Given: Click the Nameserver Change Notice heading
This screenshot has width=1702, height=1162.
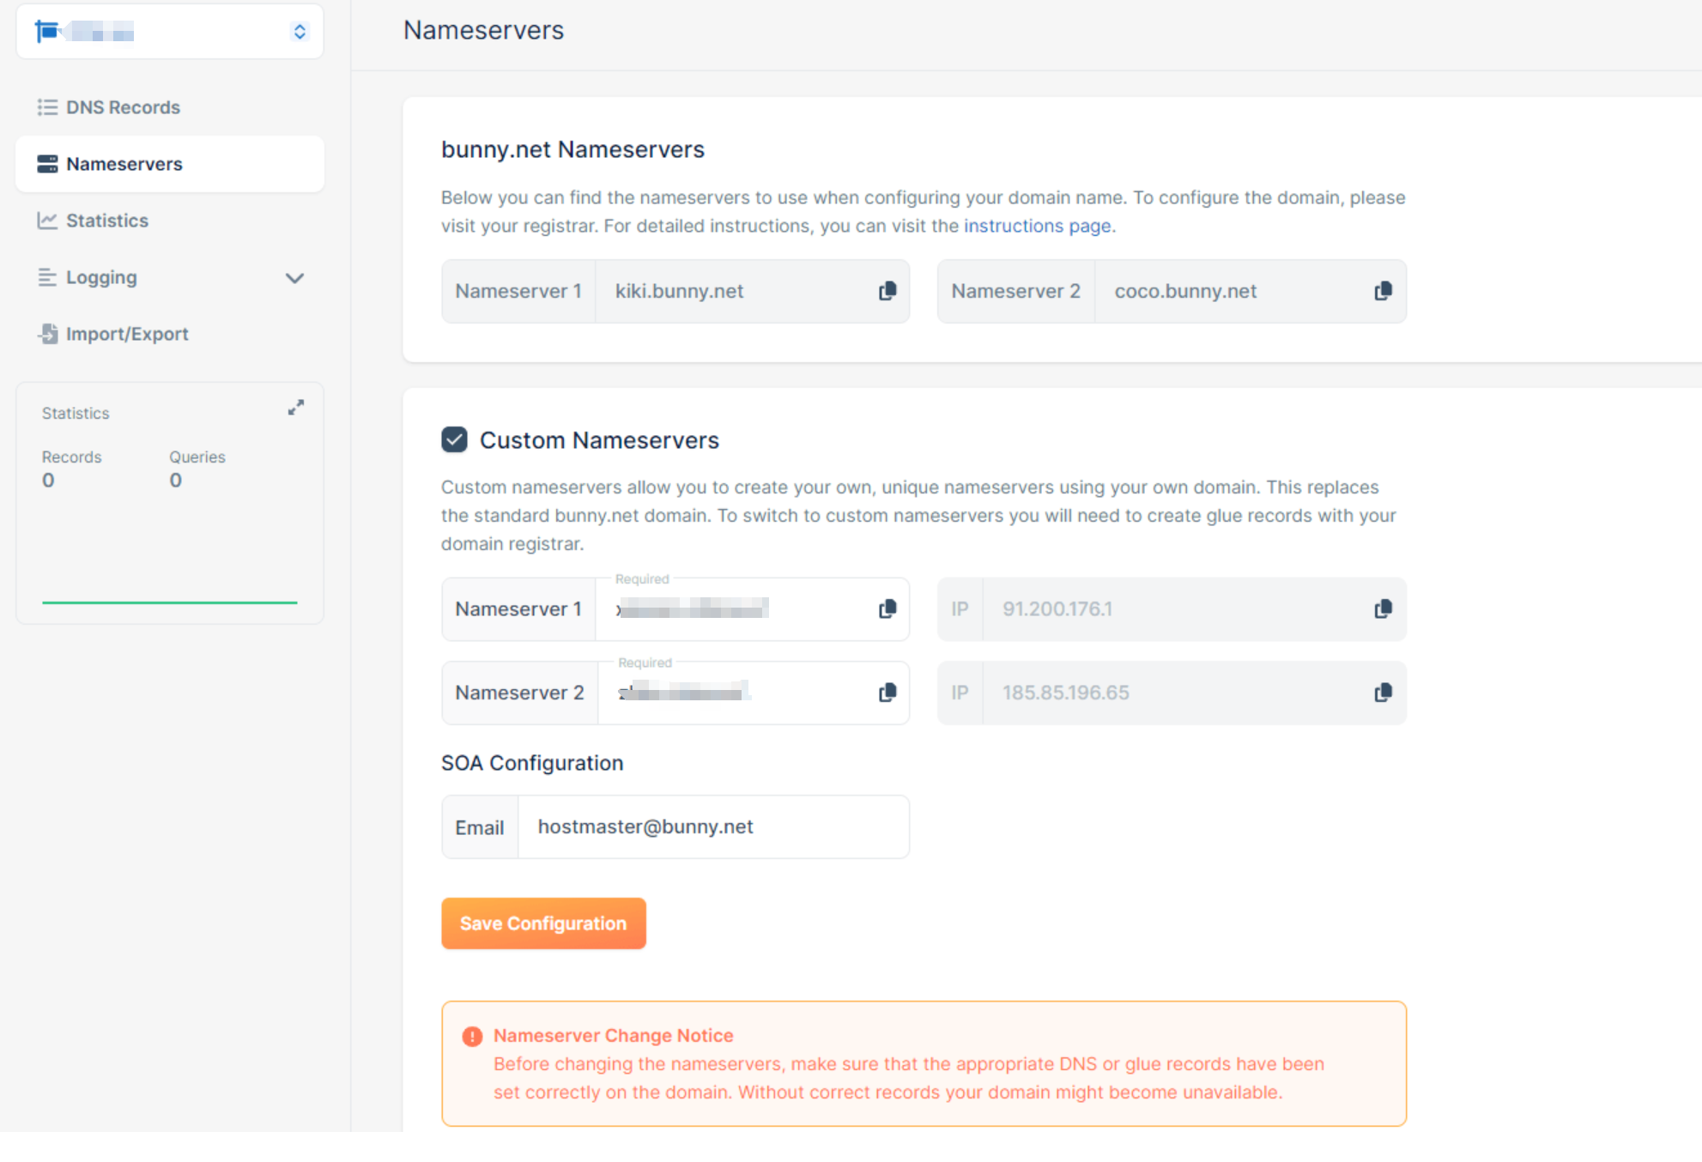Looking at the screenshot, I should click(613, 1036).
